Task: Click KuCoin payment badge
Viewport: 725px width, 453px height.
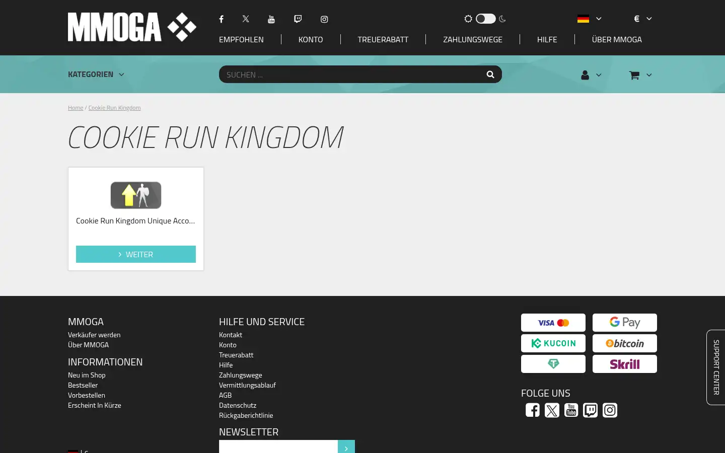Action: click(553, 343)
